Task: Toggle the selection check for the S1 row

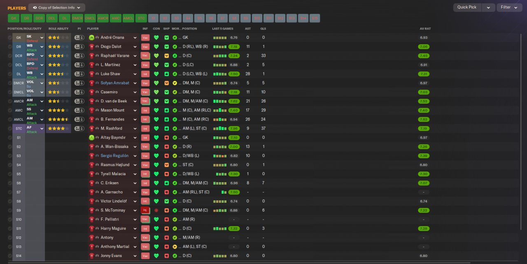Action: [x=10, y=138]
